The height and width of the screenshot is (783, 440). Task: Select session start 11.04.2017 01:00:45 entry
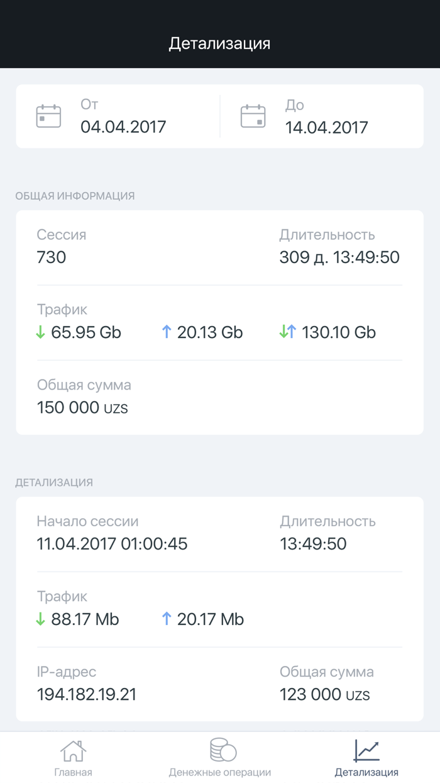(112, 544)
